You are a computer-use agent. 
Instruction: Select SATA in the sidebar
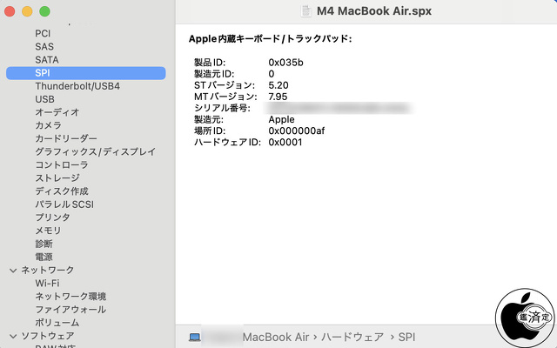pyautogui.click(x=47, y=60)
